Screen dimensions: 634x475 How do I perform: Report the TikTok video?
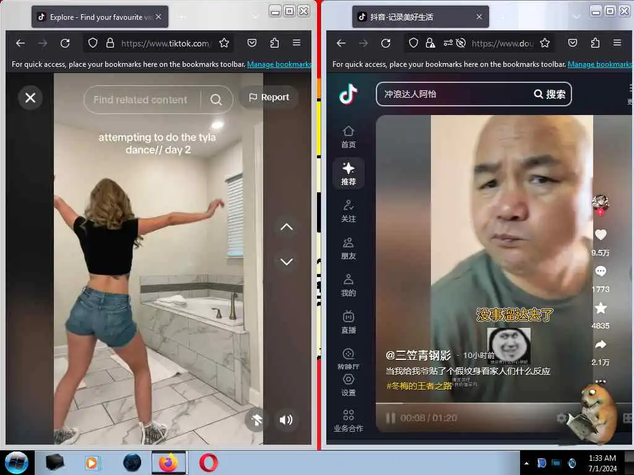click(x=269, y=97)
